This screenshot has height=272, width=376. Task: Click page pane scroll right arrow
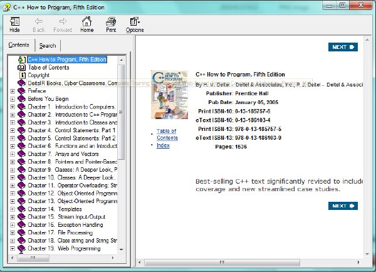(x=358, y=262)
